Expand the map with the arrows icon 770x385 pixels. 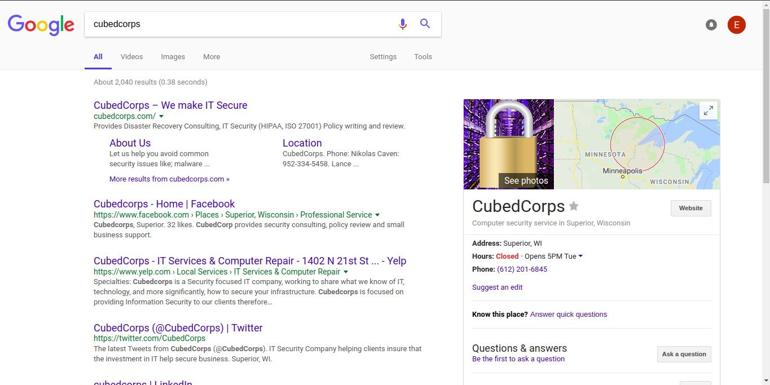(x=709, y=110)
